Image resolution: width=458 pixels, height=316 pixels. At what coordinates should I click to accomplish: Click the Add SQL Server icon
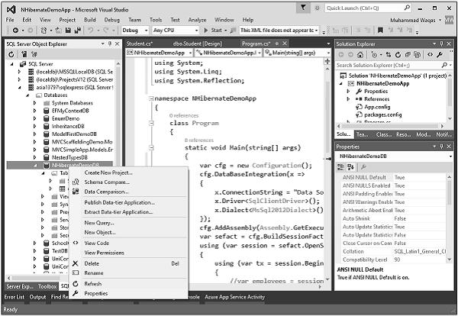click(24, 54)
